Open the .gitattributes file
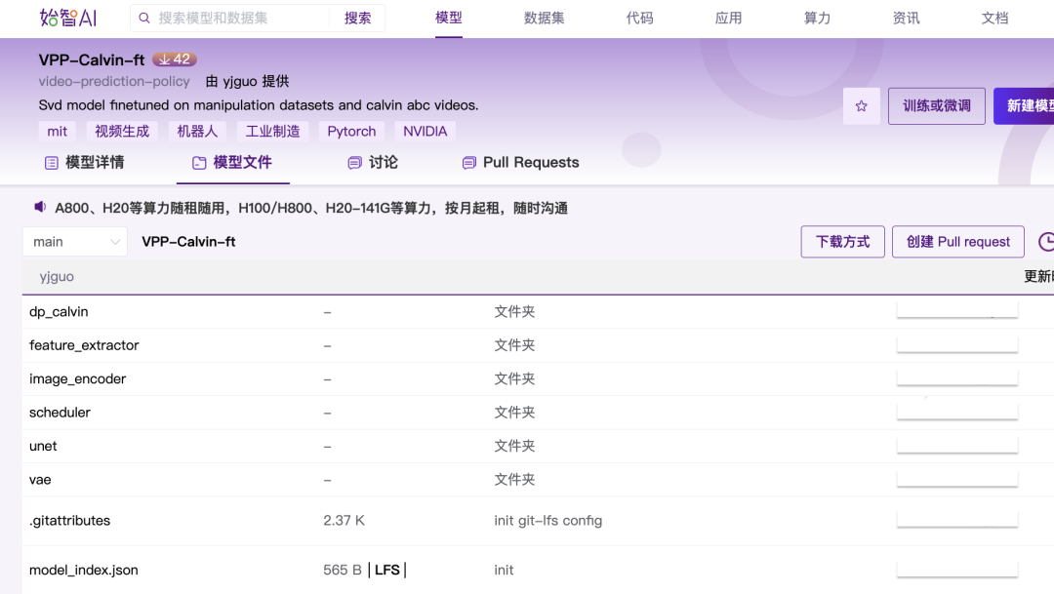 70,521
